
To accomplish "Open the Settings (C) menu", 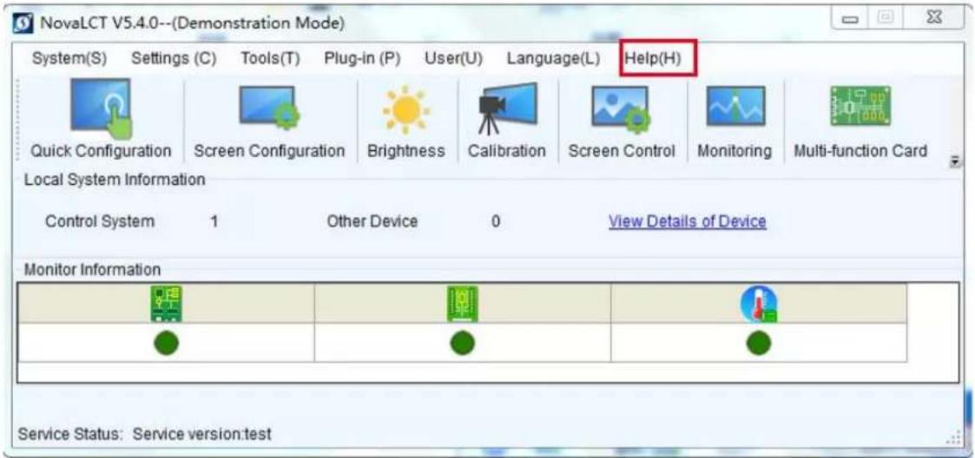I will point(175,59).
